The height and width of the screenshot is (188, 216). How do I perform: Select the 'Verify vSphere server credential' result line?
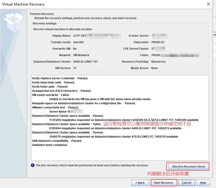(x=60, y=78)
